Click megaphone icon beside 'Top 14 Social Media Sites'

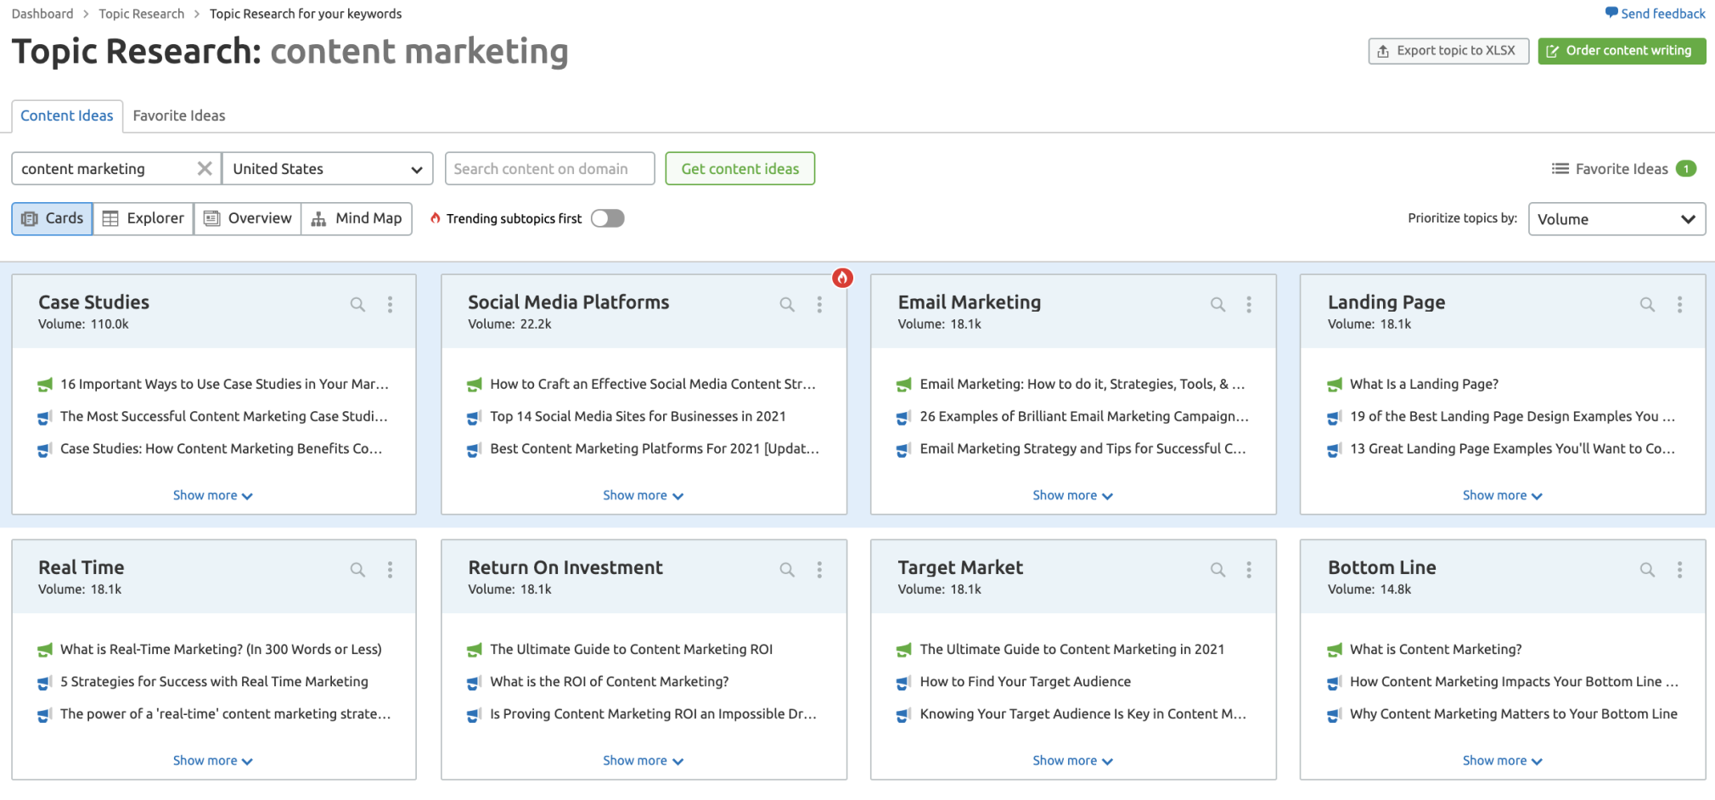[x=475, y=417]
